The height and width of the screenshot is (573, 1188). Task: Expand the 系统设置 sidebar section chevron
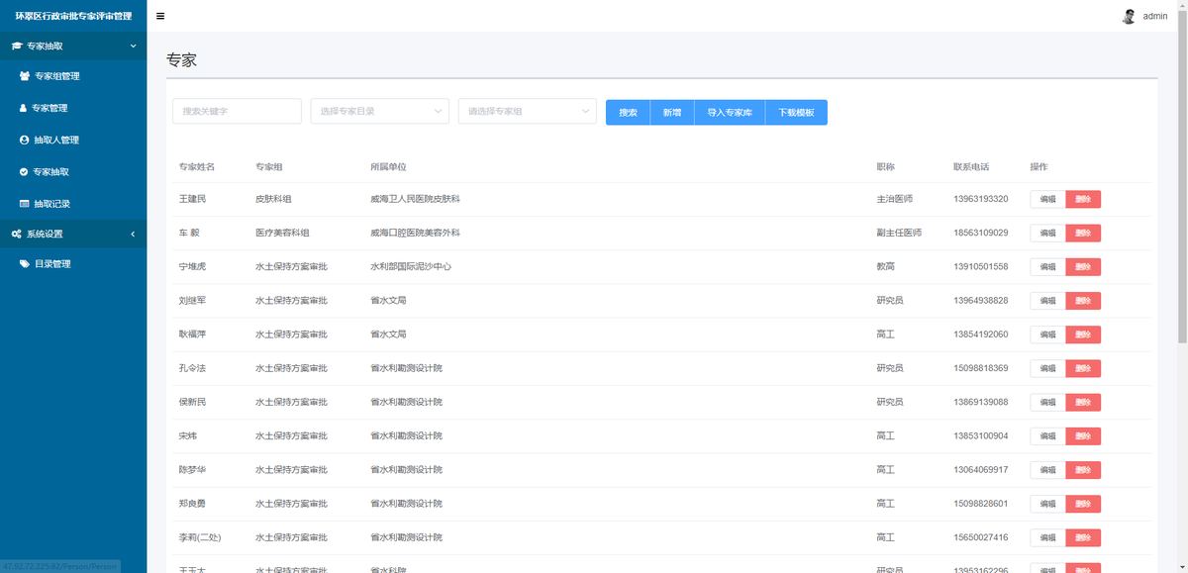134,234
